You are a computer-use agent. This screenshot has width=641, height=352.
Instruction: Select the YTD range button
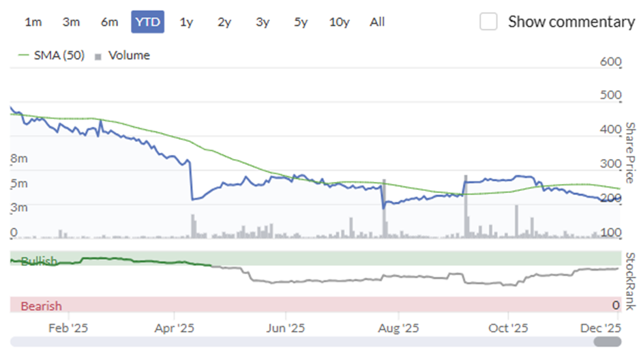point(147,22)
